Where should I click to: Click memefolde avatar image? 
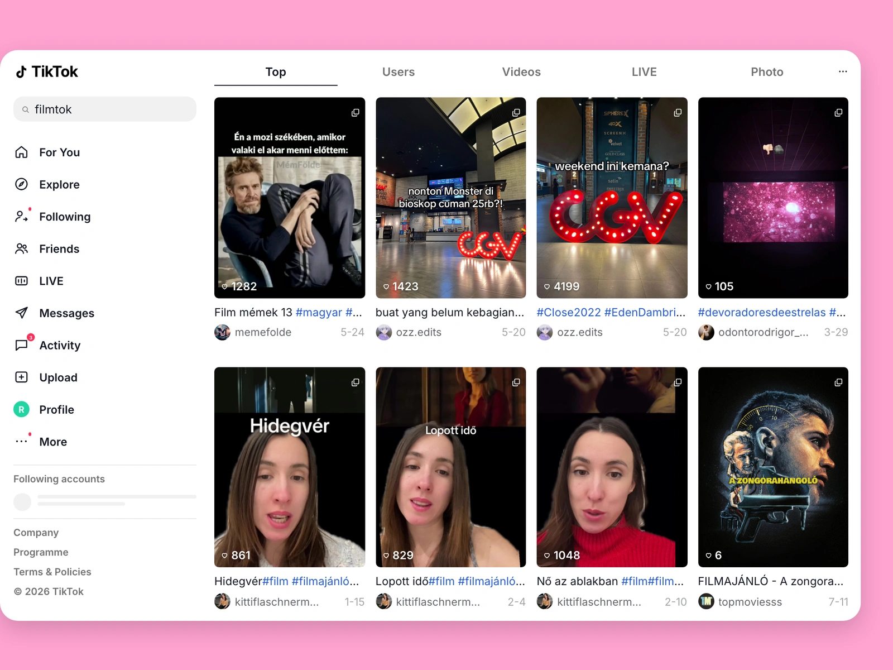(x=222, y=332)
